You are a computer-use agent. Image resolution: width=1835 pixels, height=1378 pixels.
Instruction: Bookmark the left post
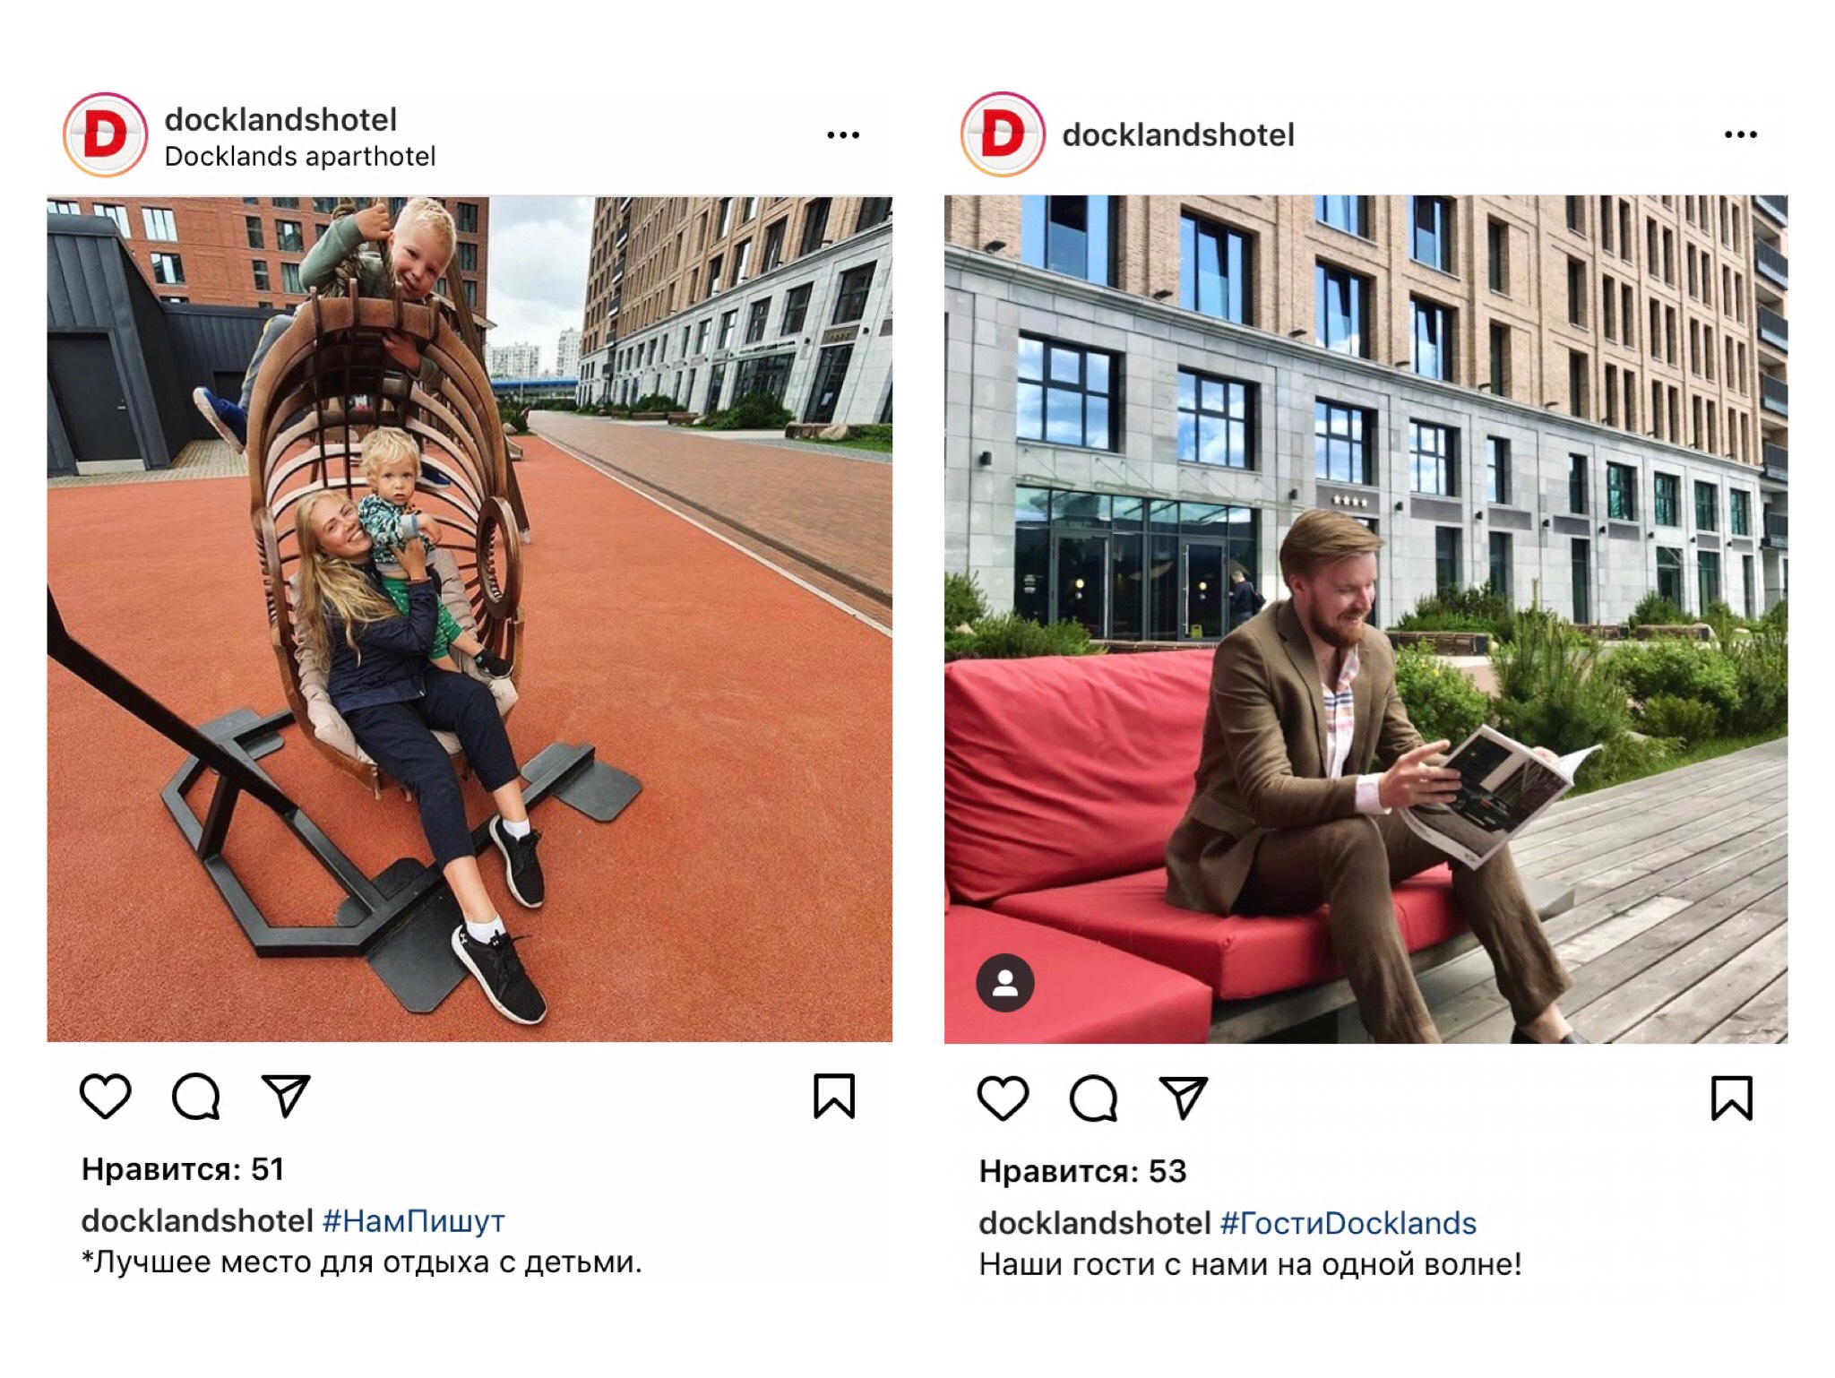click(x=834, y=1096)
